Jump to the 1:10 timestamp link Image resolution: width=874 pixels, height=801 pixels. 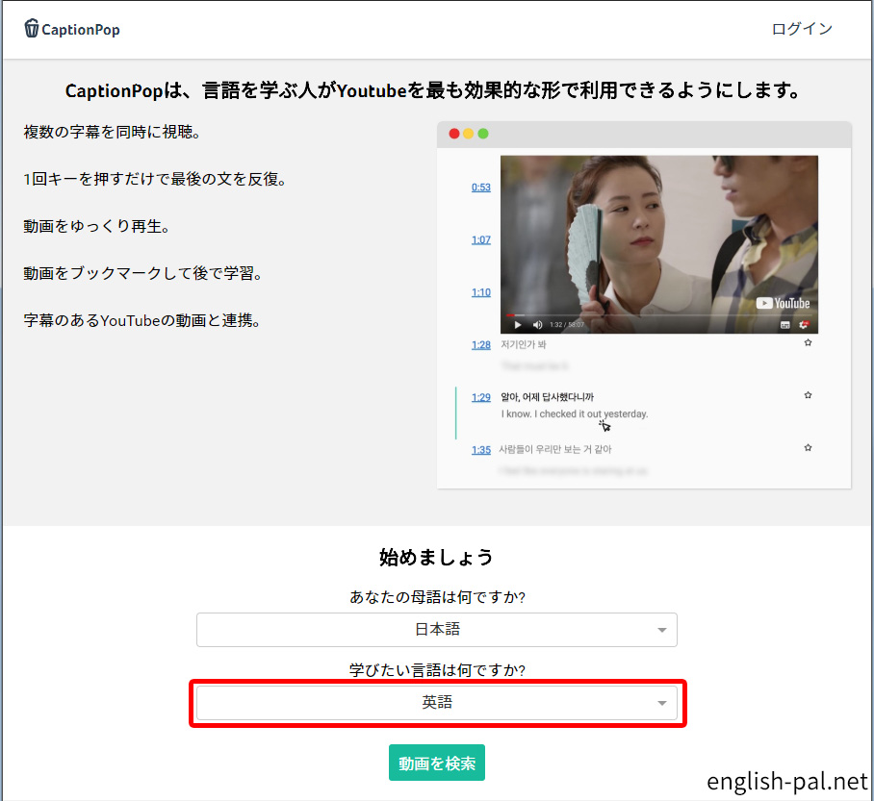(481, 292)
